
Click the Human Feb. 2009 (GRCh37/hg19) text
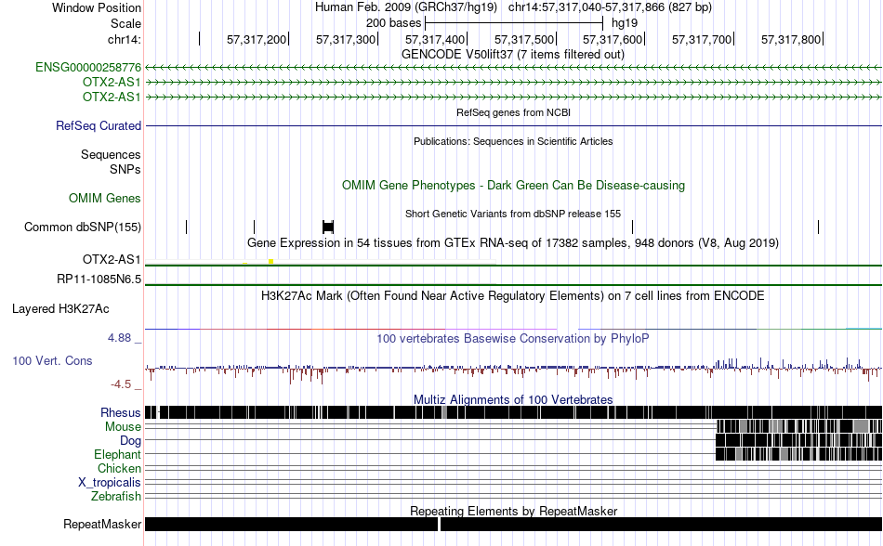click(x=406, y=7)
